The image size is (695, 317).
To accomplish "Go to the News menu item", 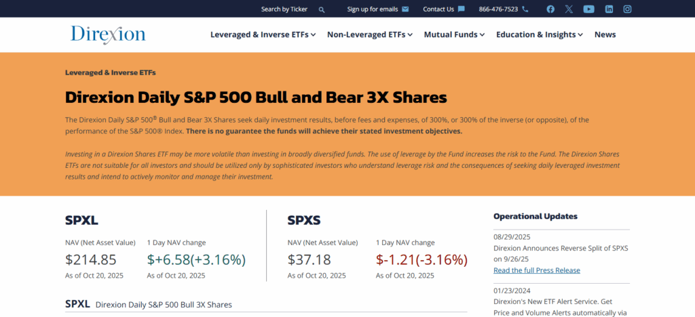I will pyautogui.click(x=605, y=35).
